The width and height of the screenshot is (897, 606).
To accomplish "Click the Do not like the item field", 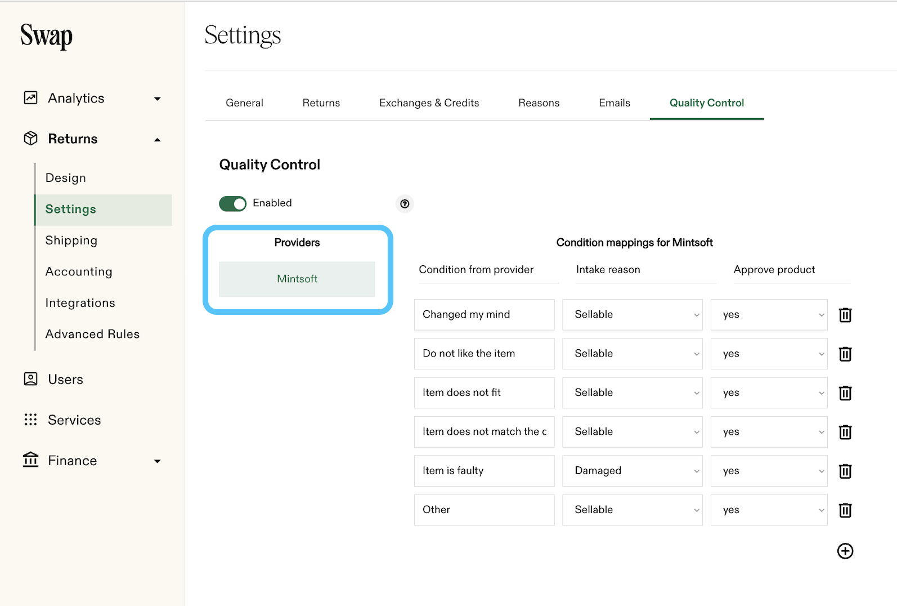I will point(484,354).
